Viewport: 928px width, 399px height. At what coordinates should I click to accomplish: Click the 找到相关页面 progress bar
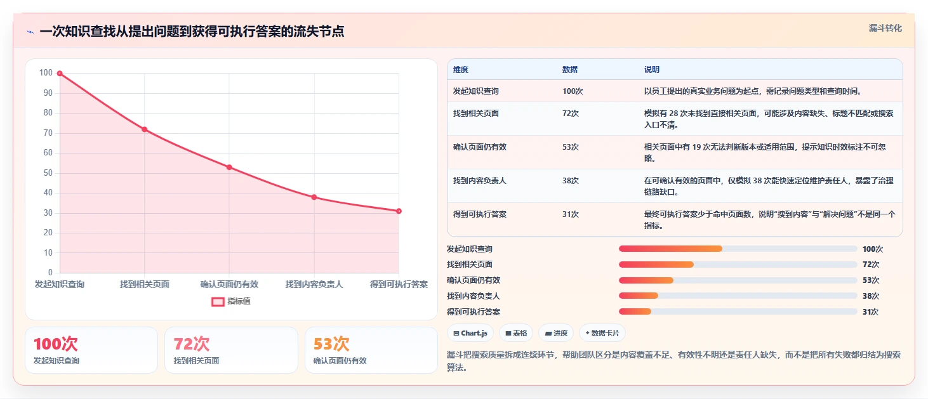738,265
